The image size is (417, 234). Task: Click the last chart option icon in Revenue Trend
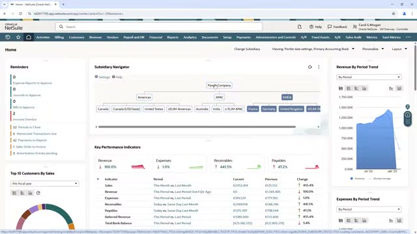tap(399, 88)
